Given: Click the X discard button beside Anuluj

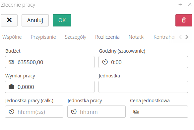Looking at the screenshot, I should [x=9, y=21].
